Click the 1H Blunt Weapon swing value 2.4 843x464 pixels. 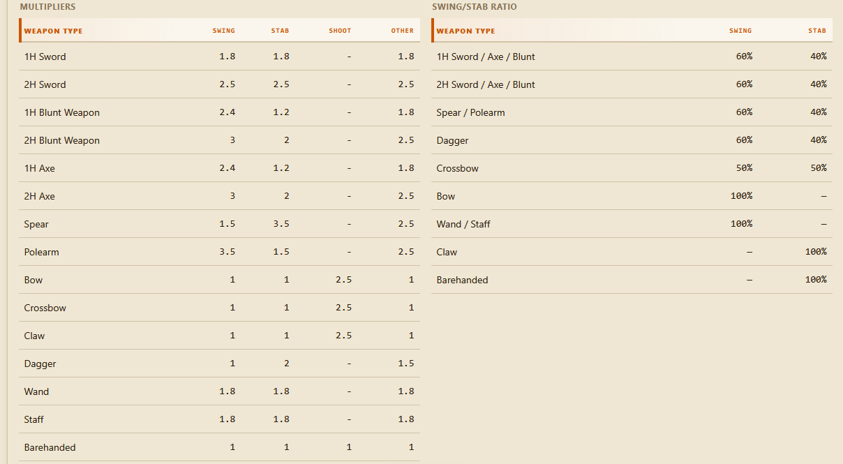click(227, 112)
